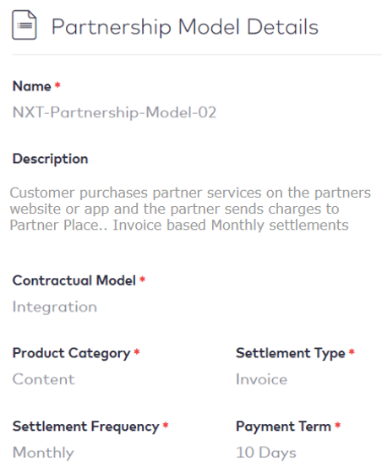382x473 pixels.
Task: Click the asterisk next to Product Category
Action: [137, 351]
